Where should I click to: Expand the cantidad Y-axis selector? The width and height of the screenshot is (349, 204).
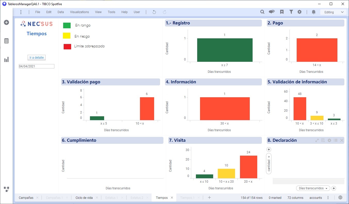click(269, 164)
